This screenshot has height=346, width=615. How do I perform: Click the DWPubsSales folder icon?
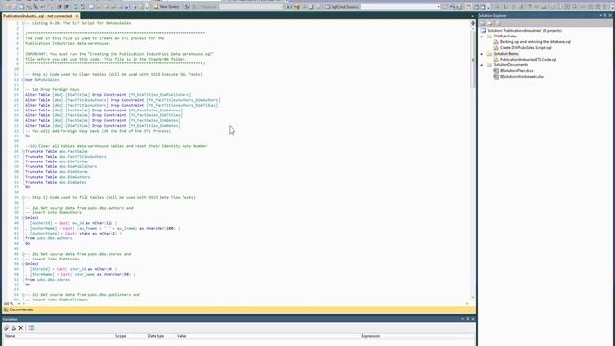tap(489, 37)
